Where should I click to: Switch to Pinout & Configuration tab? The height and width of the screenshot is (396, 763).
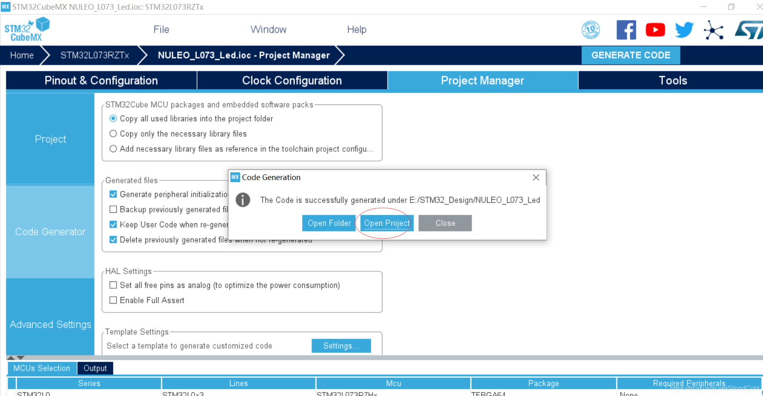(101, 80)
